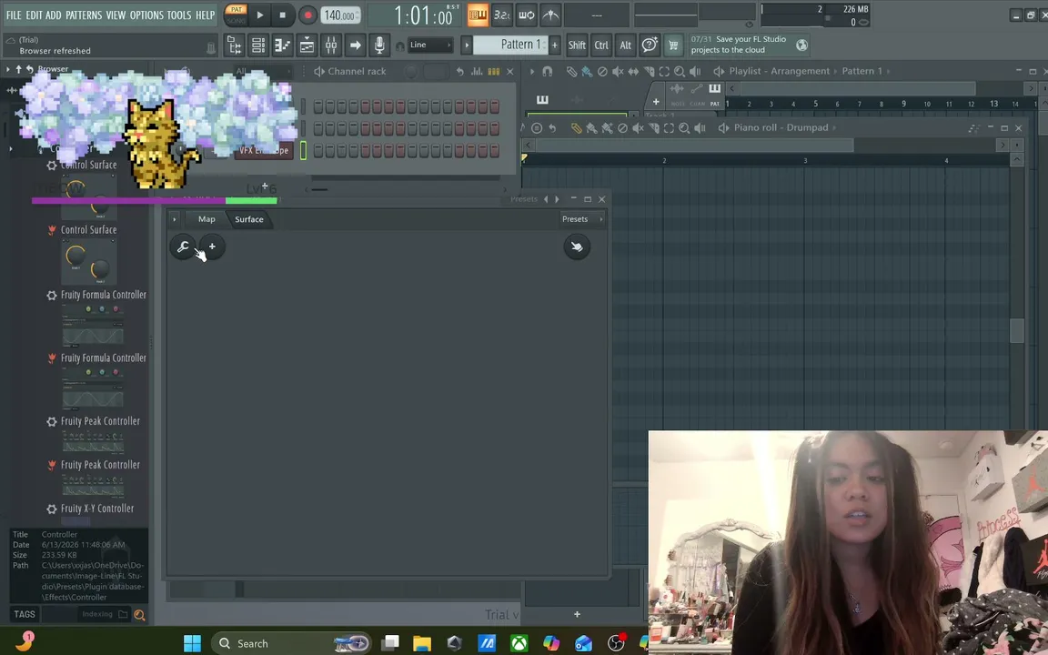The height and width of the screenshot is (655, 1048).
Task: Open the FILE menu
Action: point(14,15)
